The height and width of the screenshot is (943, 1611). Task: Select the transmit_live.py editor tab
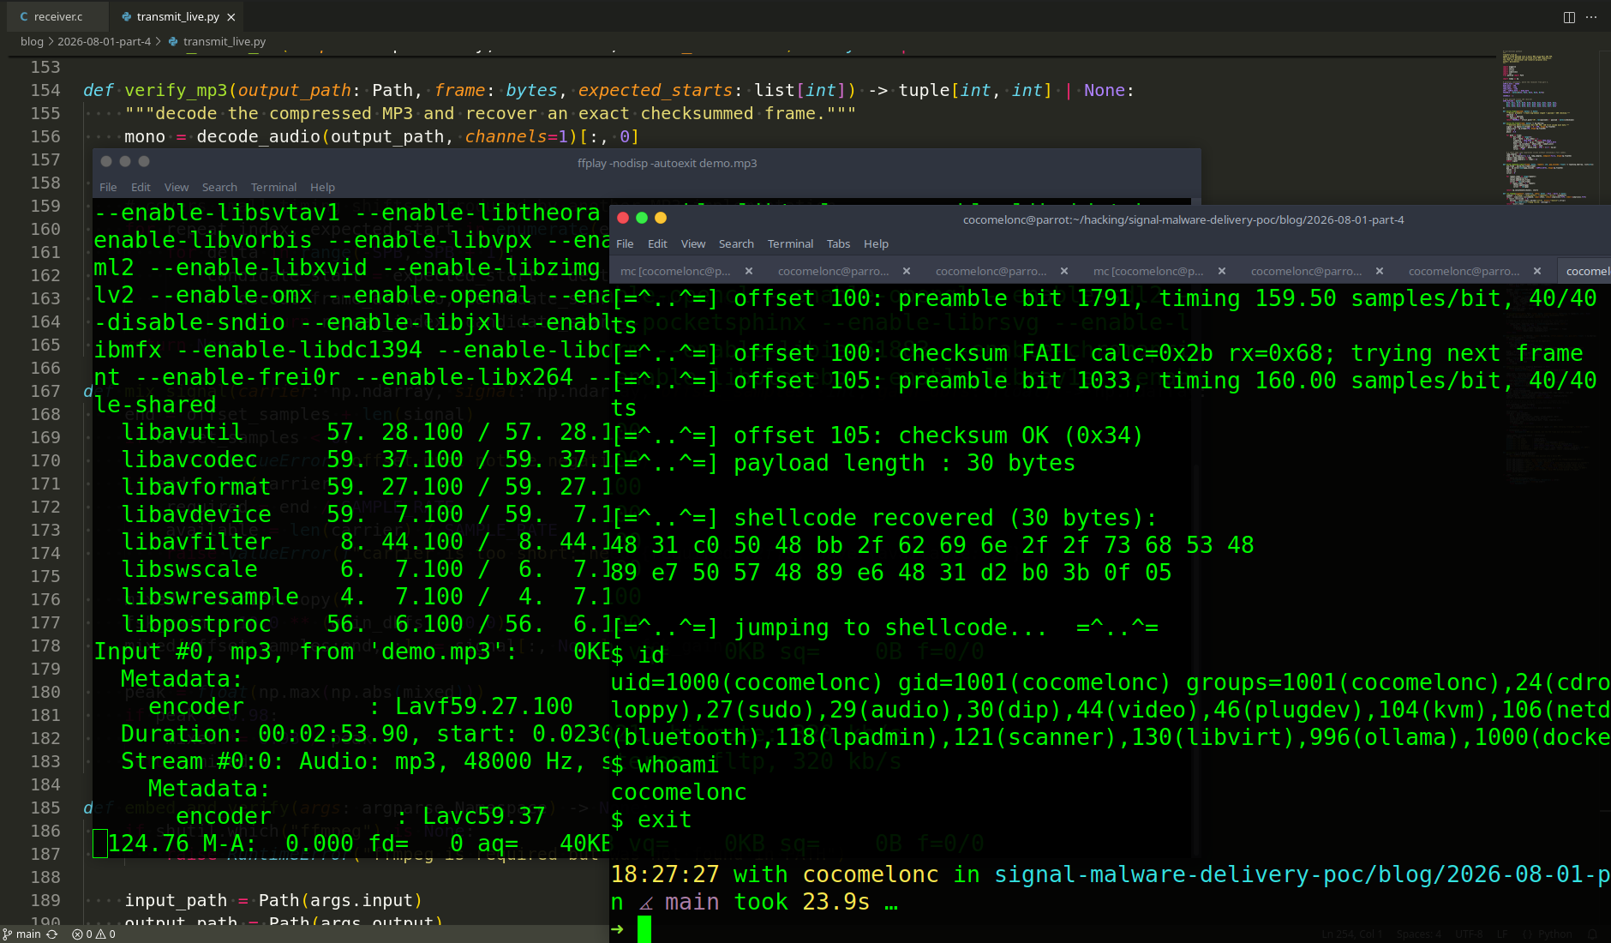[178, 16]
